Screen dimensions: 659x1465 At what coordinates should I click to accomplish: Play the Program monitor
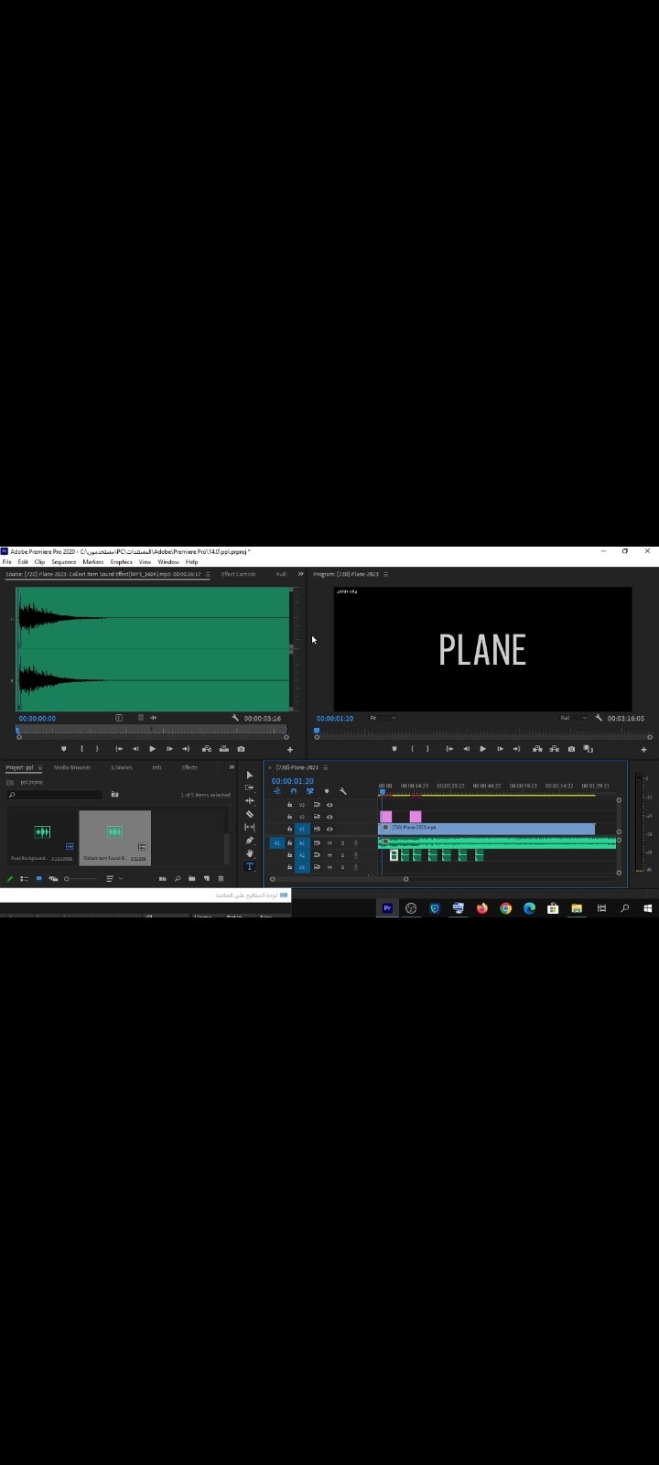click(x=482, y=749)
